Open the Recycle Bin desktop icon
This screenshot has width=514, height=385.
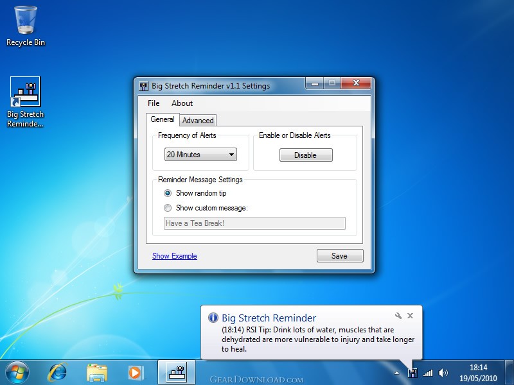pyautogui.click(x=26, y=26)
